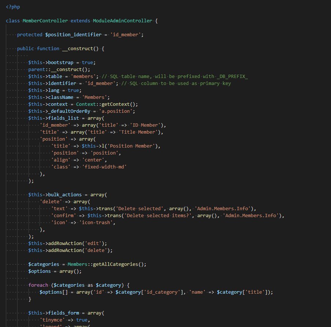331x327 pixels.
Task: Click the "primary key" comment text
Action: click(x=215, y=83)
